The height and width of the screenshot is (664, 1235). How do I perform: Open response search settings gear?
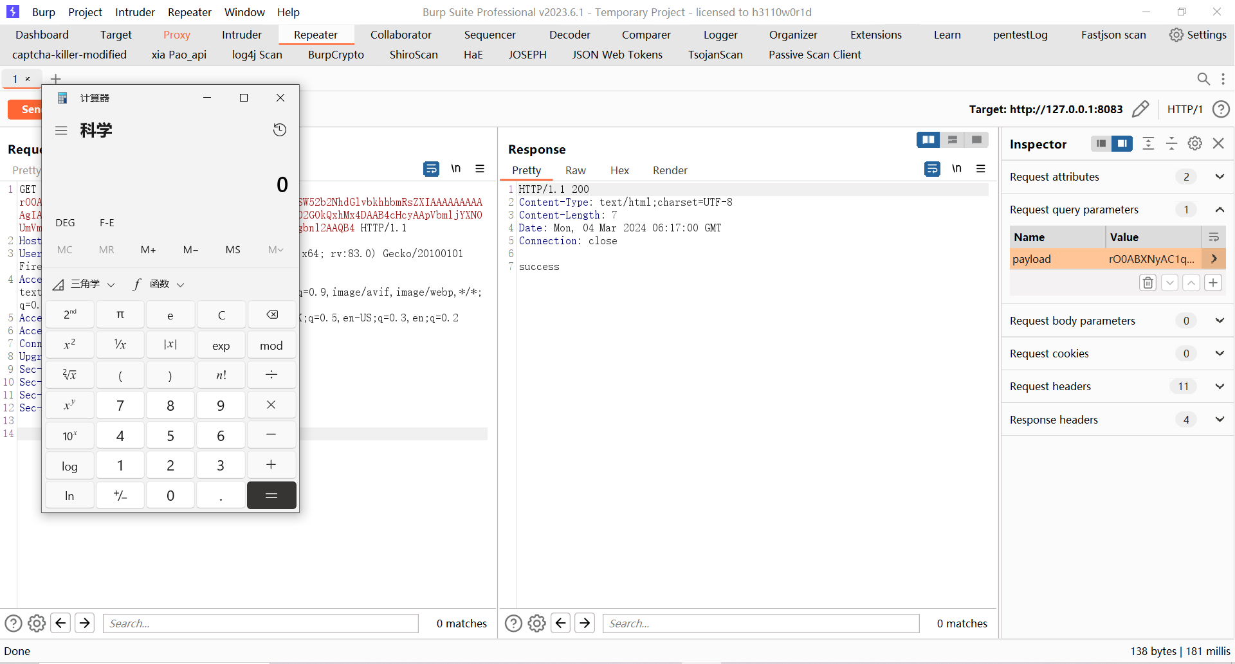pyautogui.click(x=537, y=623)
